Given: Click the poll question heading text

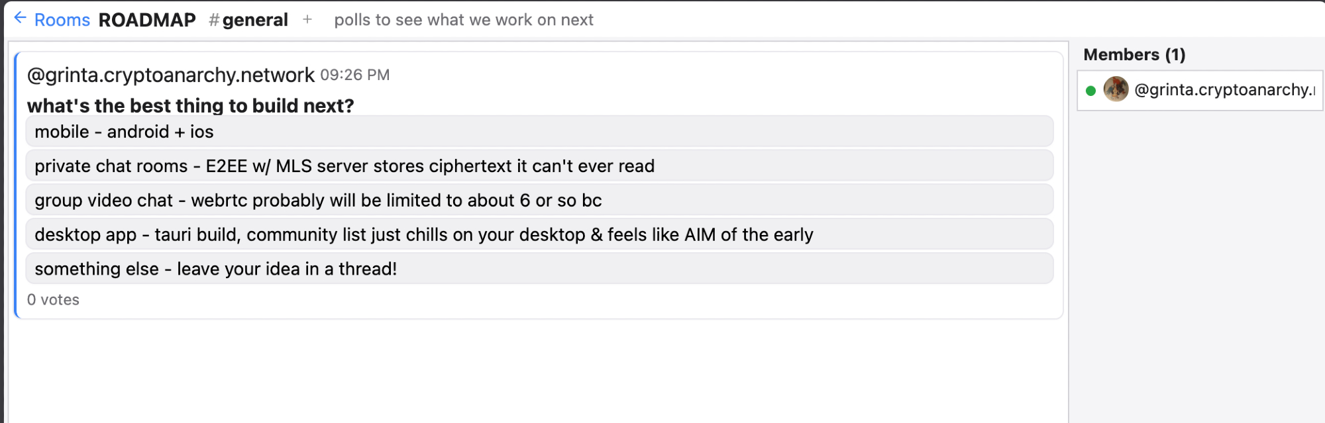Looking at the screenshot, I should pos(190,105).
